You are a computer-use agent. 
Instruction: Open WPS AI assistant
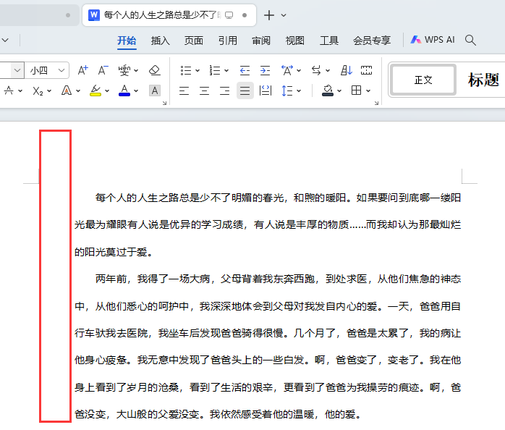point(433,40)
